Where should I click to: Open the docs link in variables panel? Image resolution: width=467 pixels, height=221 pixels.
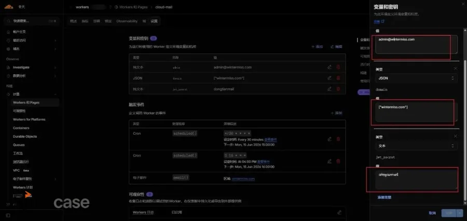click(x=379, y=21)
